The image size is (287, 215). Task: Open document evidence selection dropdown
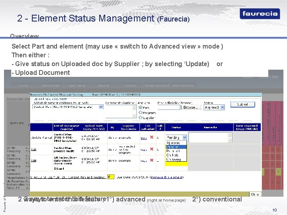tap(101, 107)
